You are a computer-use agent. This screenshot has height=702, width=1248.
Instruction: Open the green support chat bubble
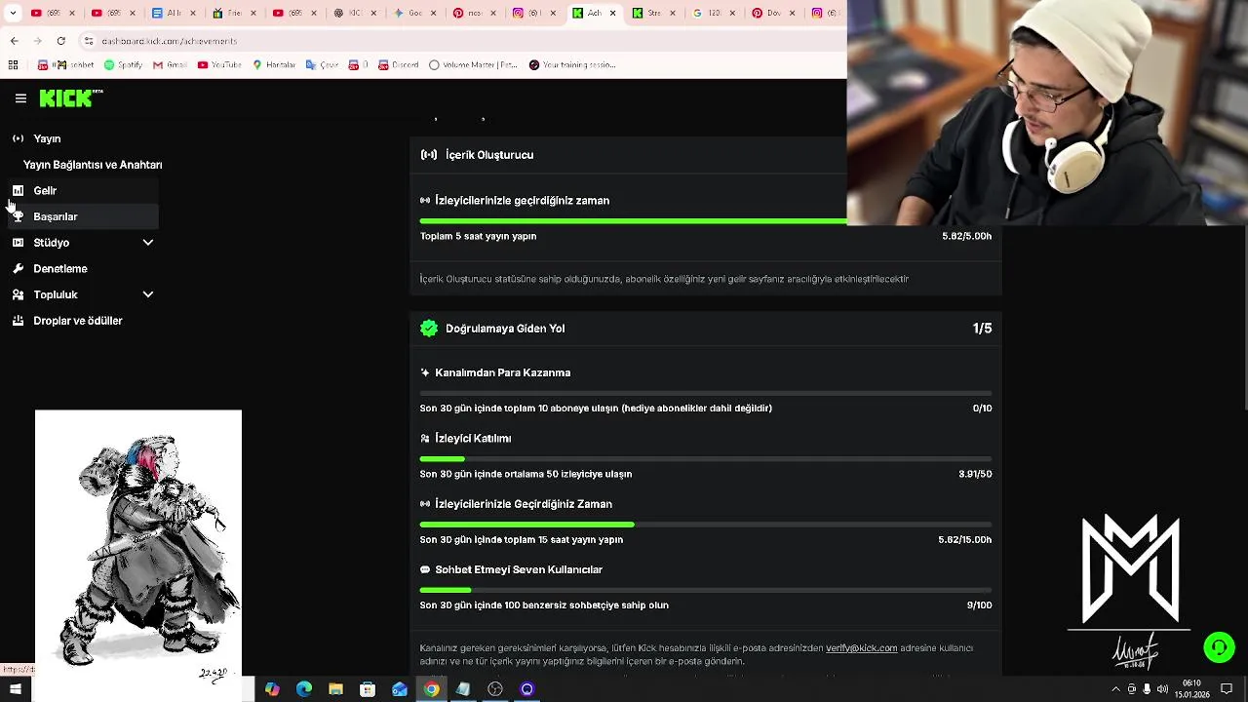pyautogui.click(x=1219, y=647)
